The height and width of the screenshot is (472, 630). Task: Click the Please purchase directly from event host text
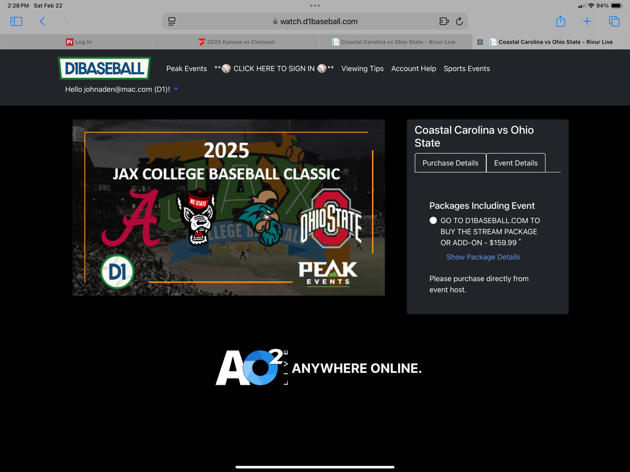point(479,284)
